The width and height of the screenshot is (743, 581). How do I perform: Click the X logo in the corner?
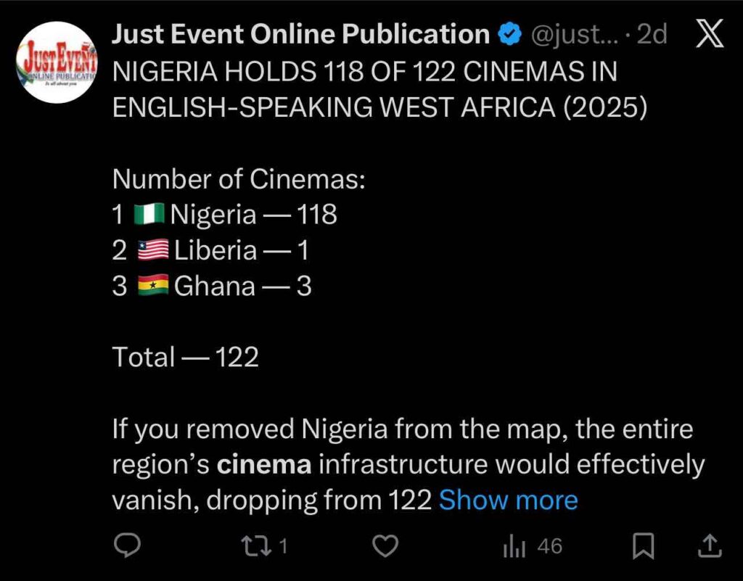[709, 35]
